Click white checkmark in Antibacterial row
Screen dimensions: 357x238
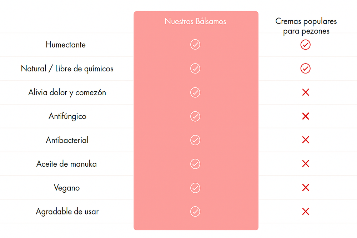click(x=195, y=140)
